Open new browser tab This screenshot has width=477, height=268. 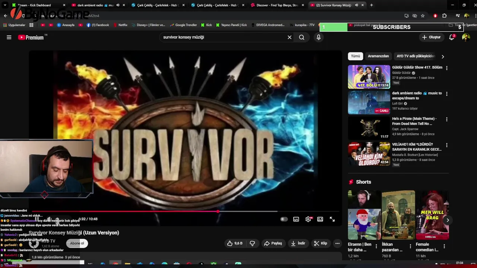372,5
